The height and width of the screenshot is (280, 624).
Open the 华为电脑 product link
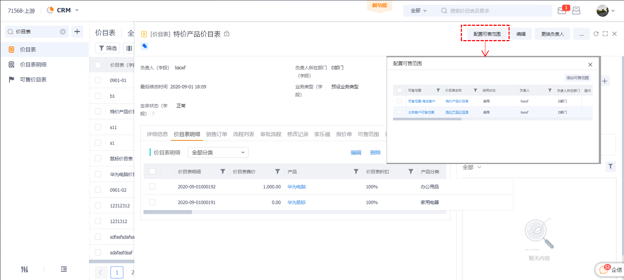click(296, 187)
